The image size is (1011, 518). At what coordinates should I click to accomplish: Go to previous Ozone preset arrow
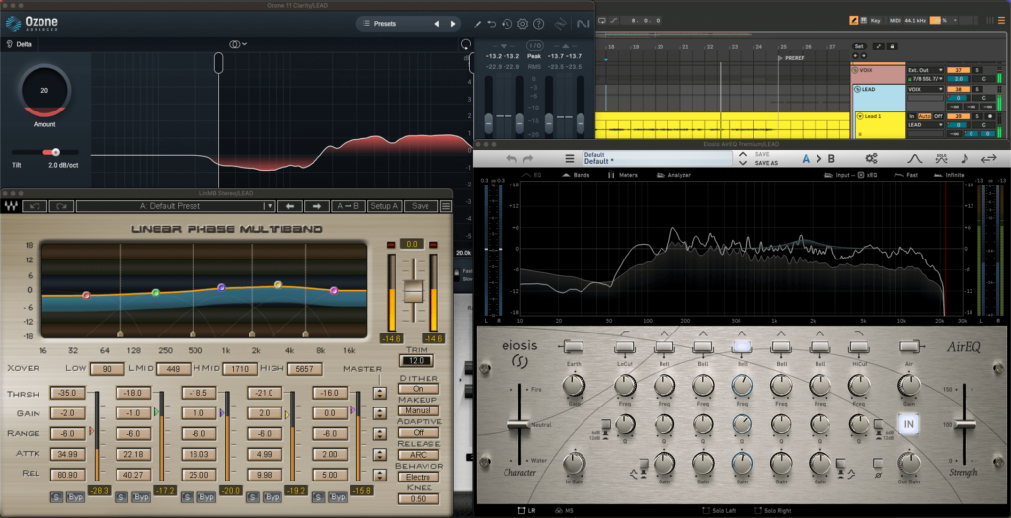click(x=436, y=24)
